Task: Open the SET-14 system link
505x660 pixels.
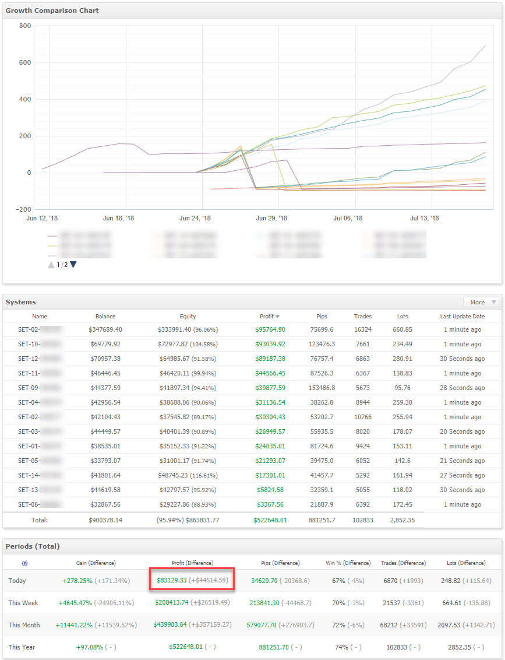Action: [x=40, y=475]
